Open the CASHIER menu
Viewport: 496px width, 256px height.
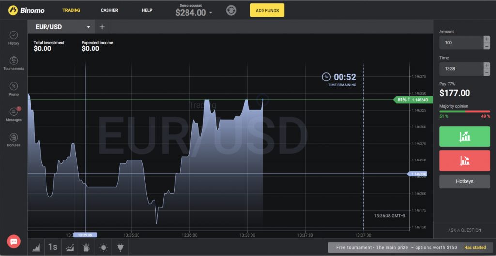tap(109, 10)
